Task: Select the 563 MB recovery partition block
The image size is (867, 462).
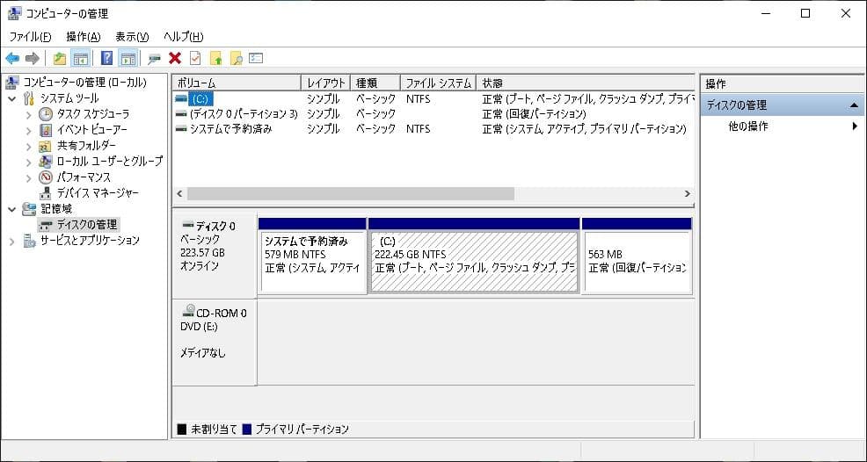Action: (637, 256)
